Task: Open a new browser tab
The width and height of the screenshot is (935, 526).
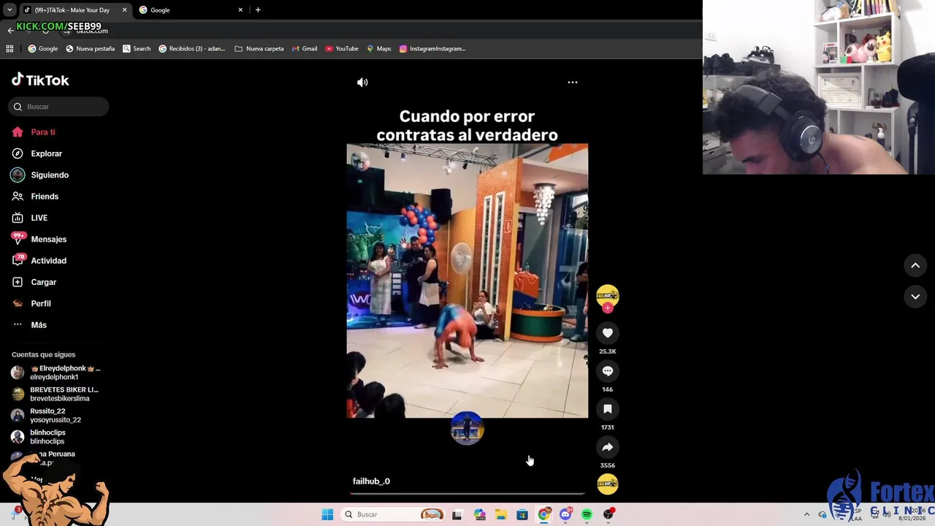Action: point(258,10)
